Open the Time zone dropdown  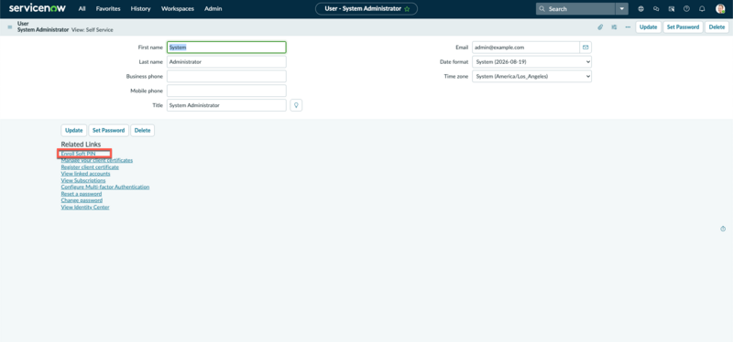531,76
